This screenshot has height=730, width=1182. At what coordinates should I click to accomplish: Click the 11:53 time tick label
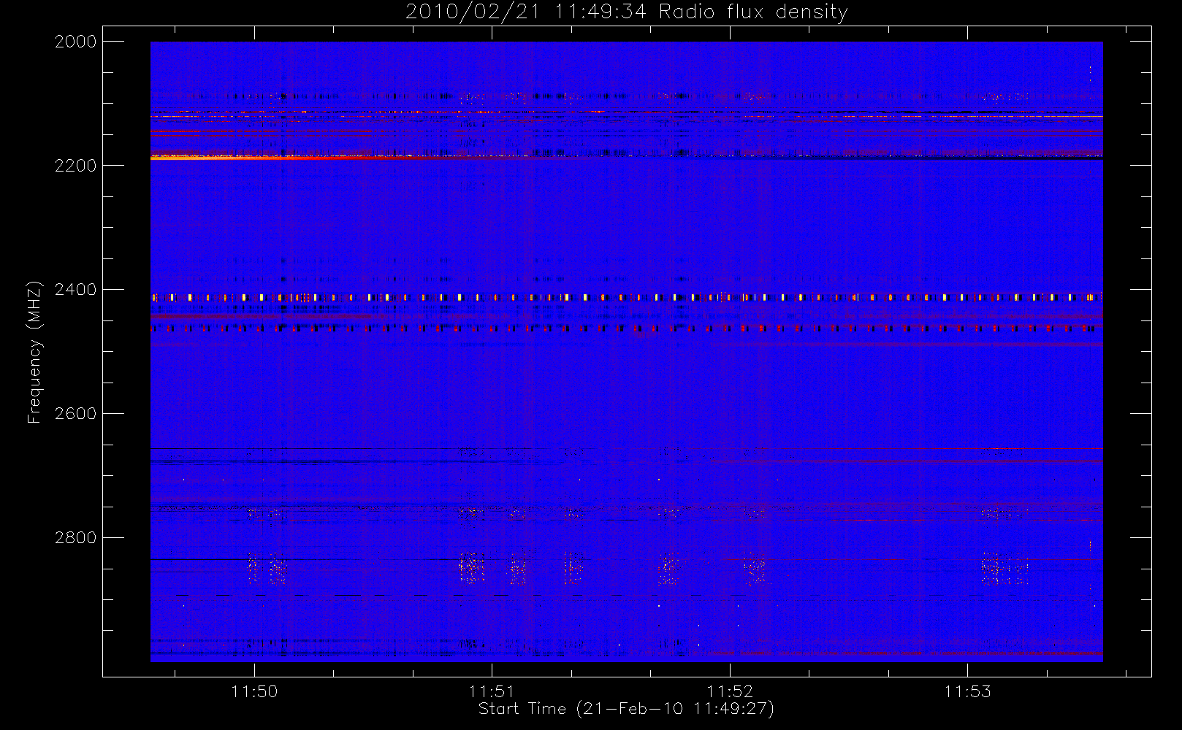(968, 691)
